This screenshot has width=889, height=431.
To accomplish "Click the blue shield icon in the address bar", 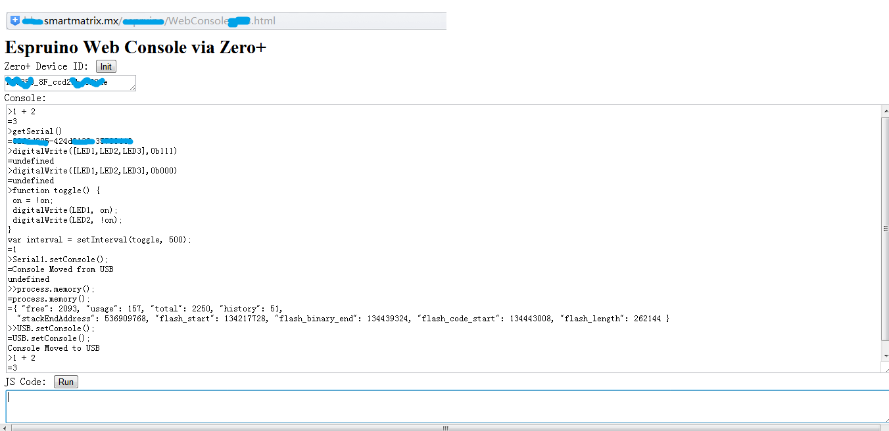I will click(15, 20).
